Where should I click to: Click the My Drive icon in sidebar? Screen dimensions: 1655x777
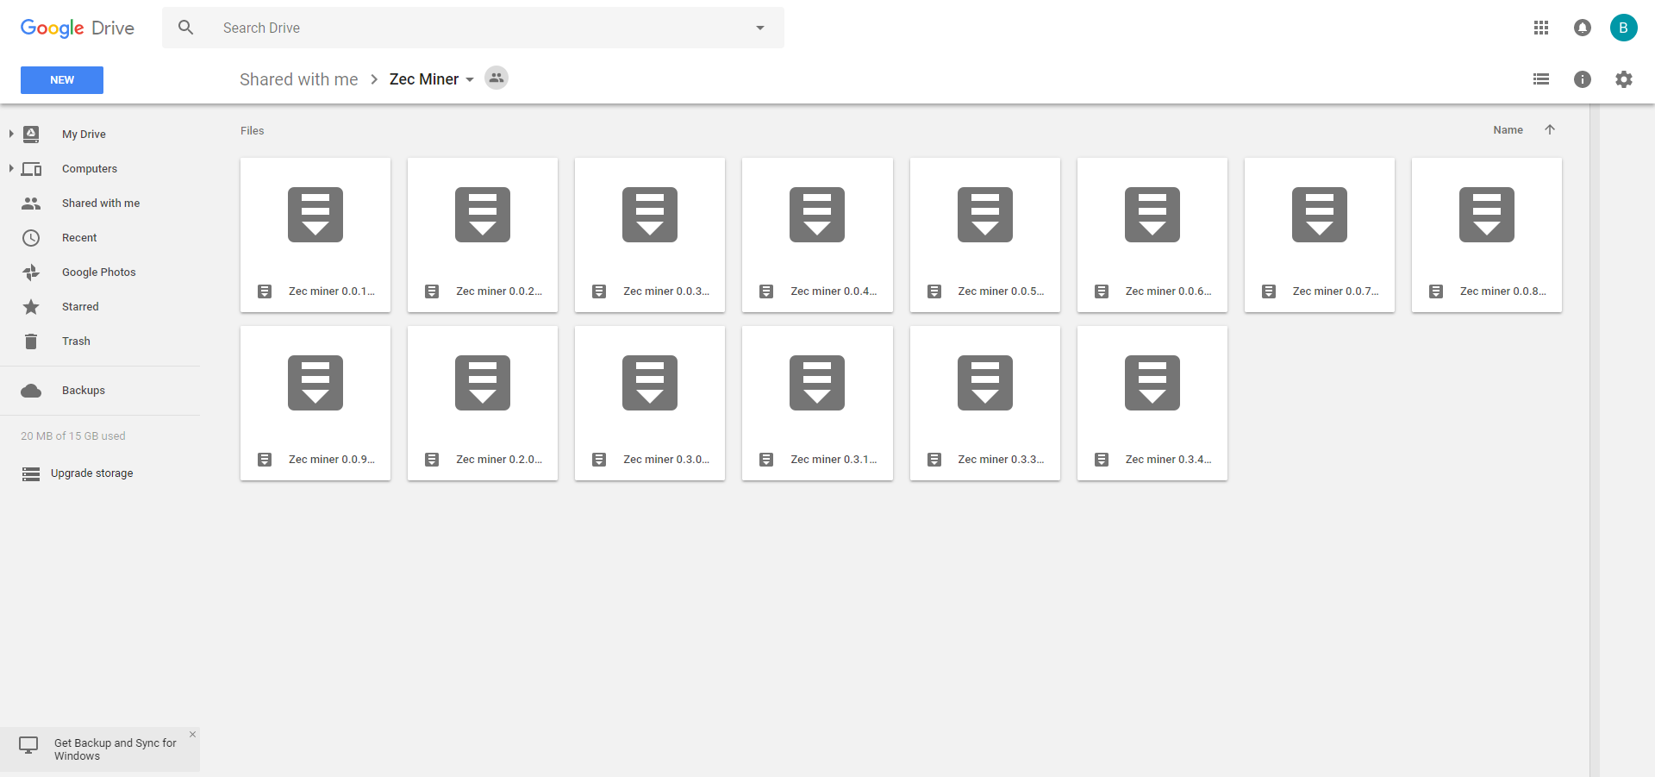pyautogui.click(x=31, y=134)
